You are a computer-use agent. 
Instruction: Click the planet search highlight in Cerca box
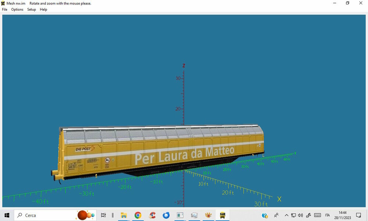[86, 215]
